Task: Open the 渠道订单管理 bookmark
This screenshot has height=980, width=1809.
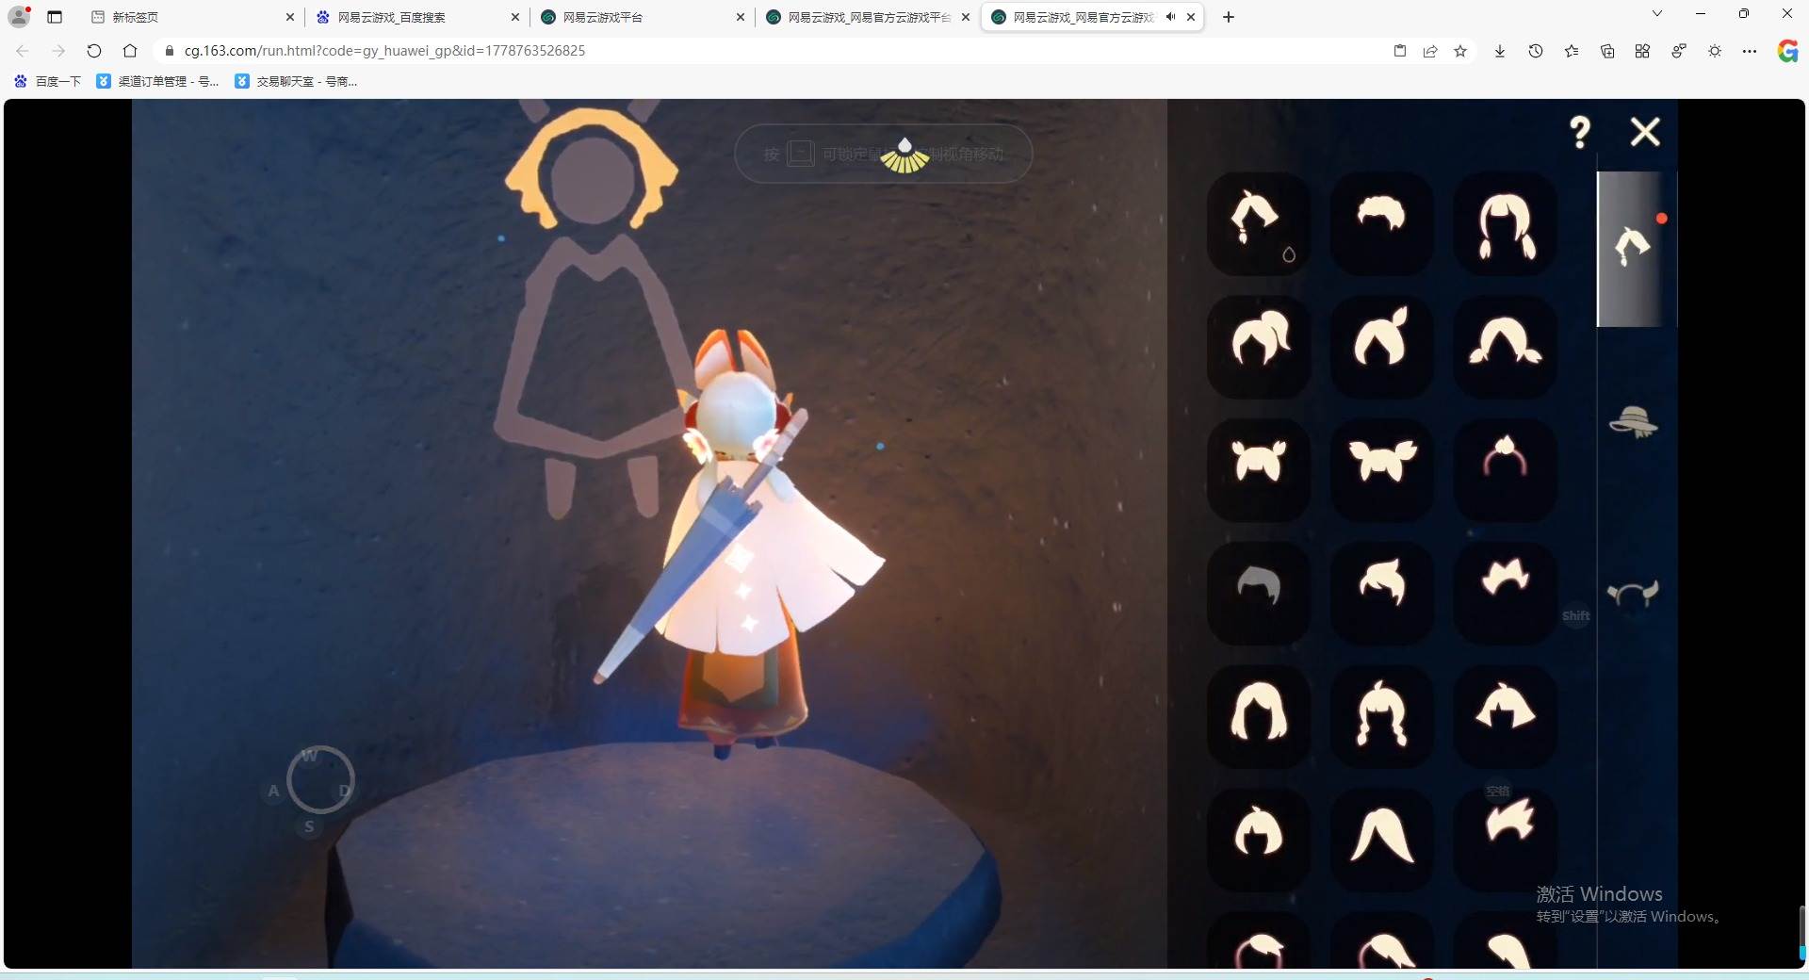Action: click(157, 81)
